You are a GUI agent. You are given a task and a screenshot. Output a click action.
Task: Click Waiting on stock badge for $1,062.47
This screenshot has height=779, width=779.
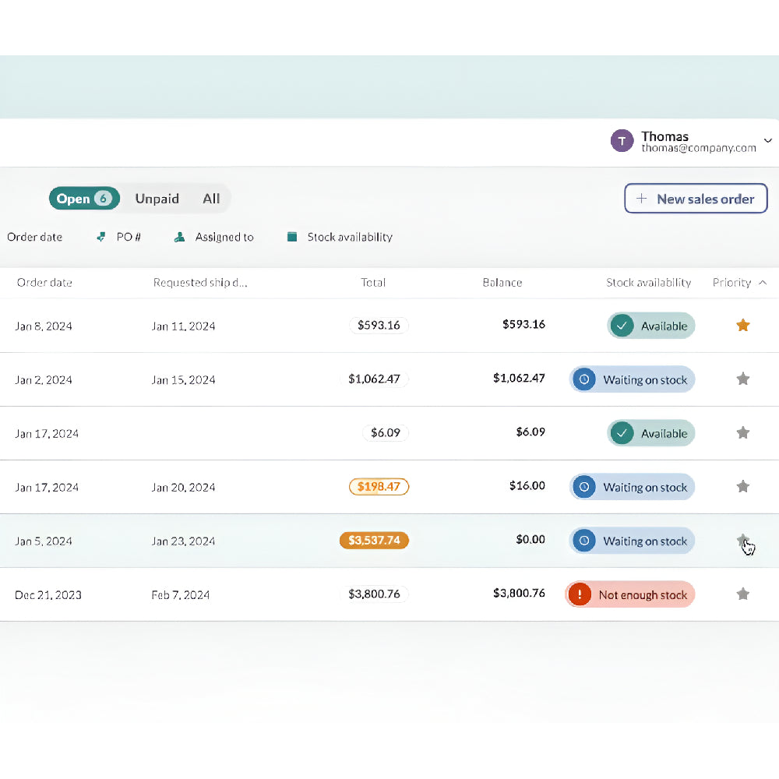pyautogui.click(x=632, y=379)
